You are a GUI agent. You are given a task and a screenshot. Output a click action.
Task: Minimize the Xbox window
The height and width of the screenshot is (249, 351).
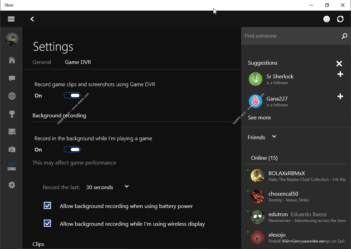click(311, 5)
